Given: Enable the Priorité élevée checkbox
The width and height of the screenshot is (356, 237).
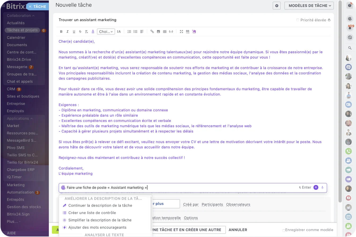Looking at the screenshot, I should pyautogui.click(x=298, y=20).
